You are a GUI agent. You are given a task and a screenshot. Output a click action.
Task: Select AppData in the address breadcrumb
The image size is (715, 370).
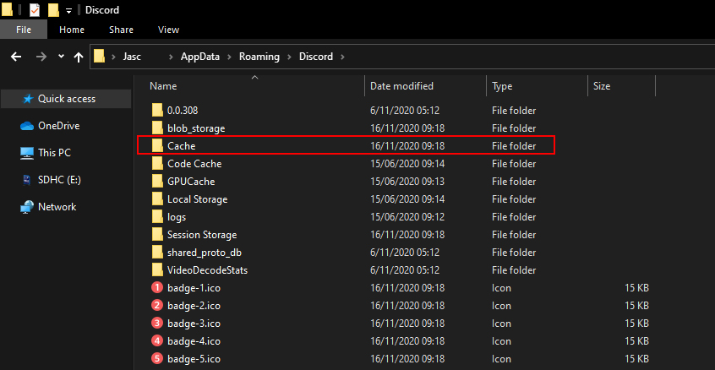point(200,57)
